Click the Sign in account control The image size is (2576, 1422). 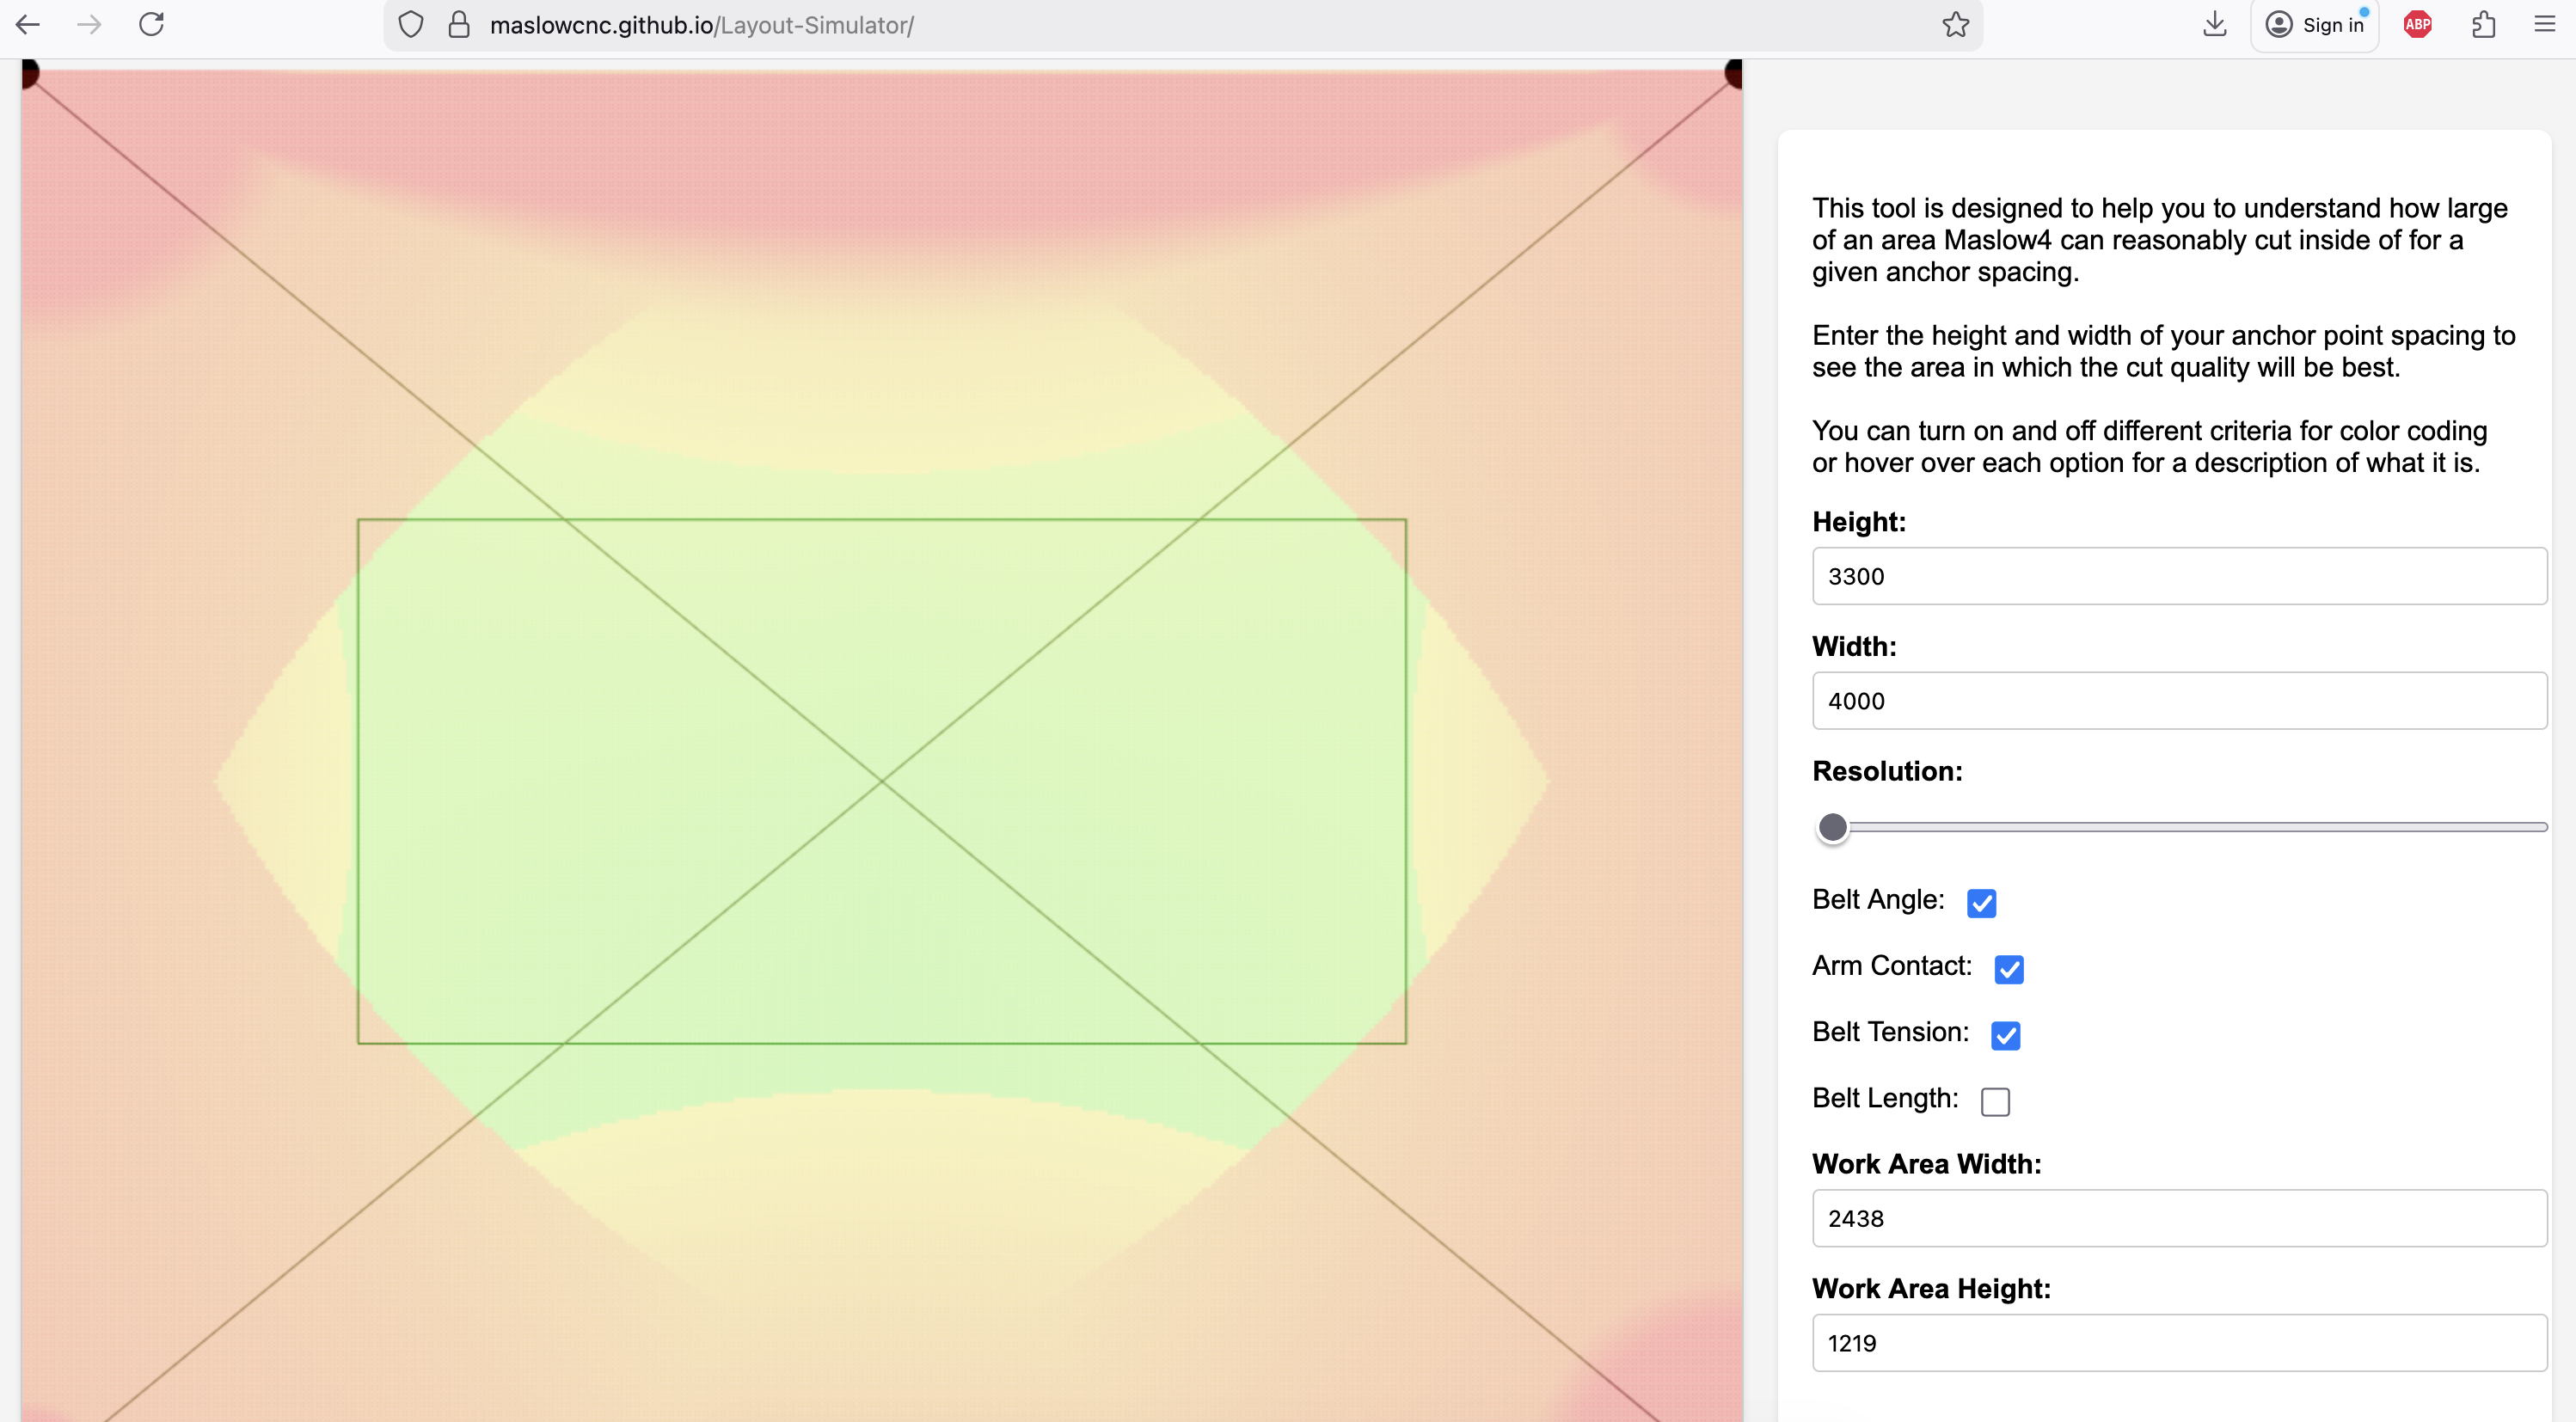tap(2315, 25)
